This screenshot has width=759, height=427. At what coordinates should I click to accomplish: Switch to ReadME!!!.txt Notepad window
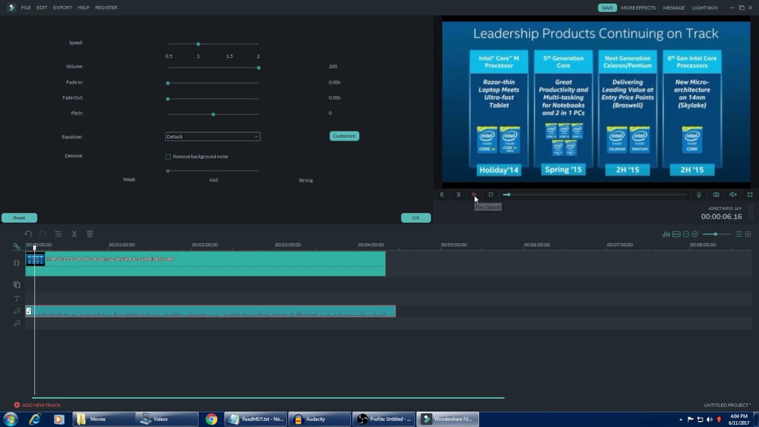pyautogui.click(x=256, y=419)
